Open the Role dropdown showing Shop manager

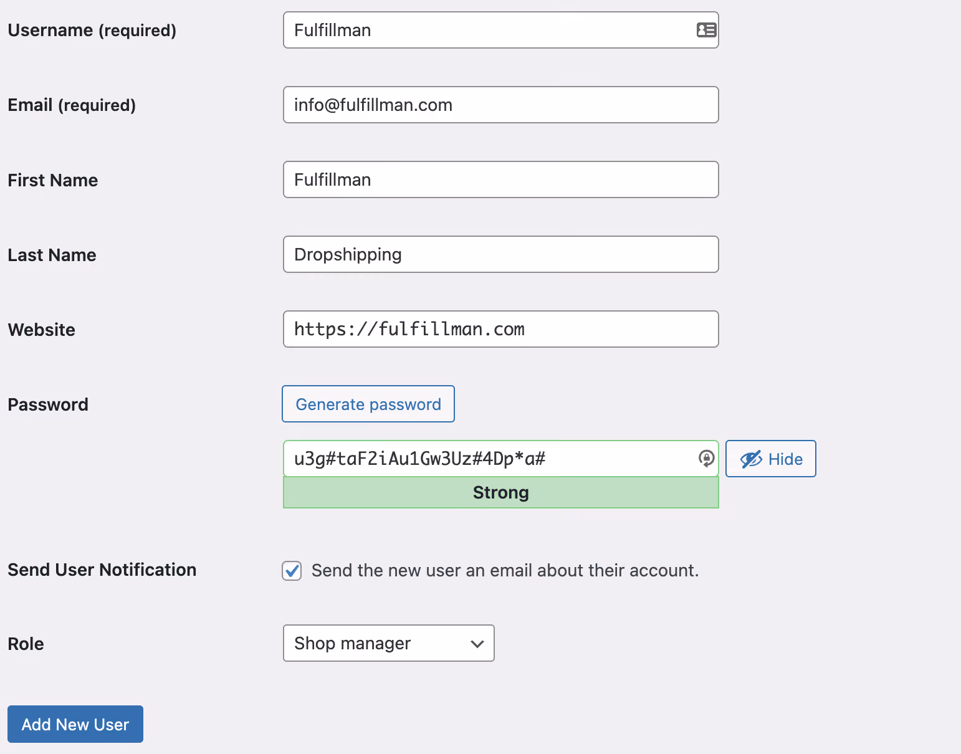tap(389, 643)
